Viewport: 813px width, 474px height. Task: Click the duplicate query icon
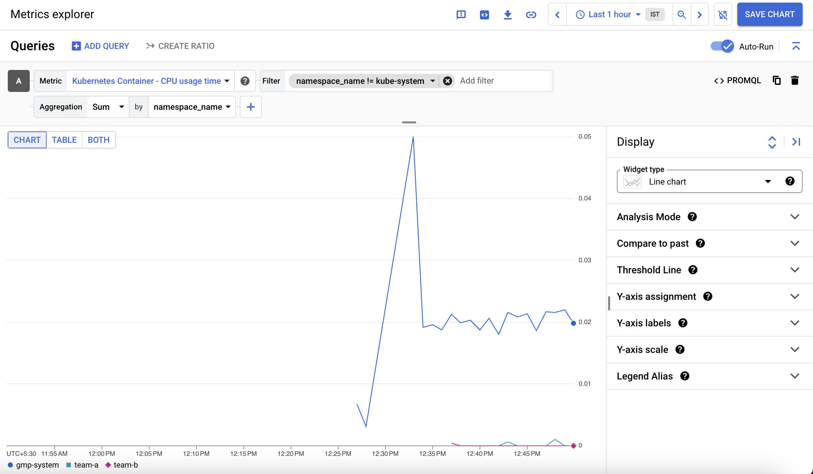coord(777,80)
